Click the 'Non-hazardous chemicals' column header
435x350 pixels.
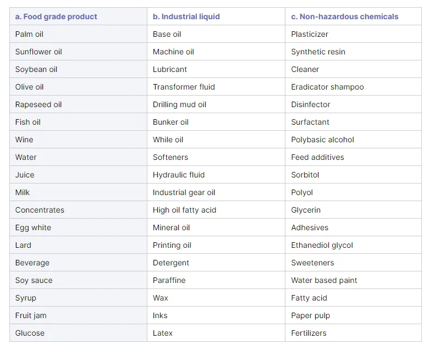[344, 16]
